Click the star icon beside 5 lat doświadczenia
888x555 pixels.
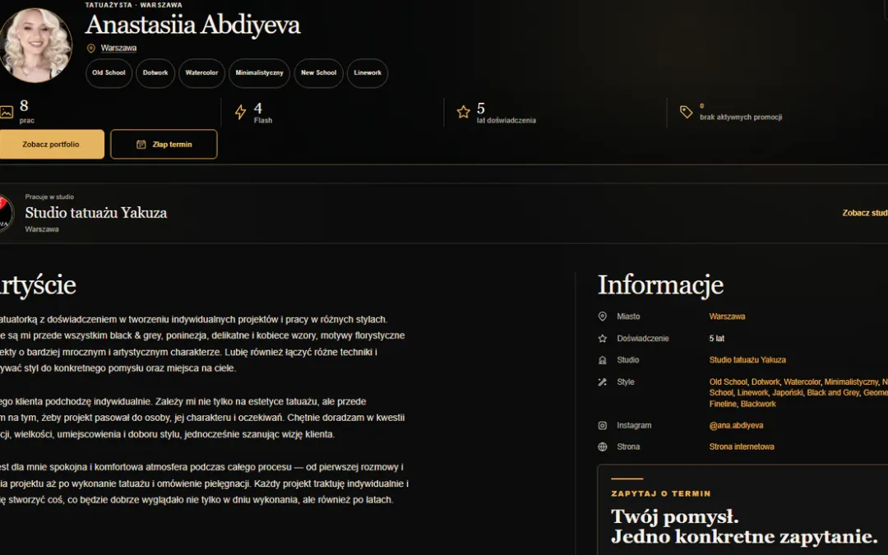463,112
